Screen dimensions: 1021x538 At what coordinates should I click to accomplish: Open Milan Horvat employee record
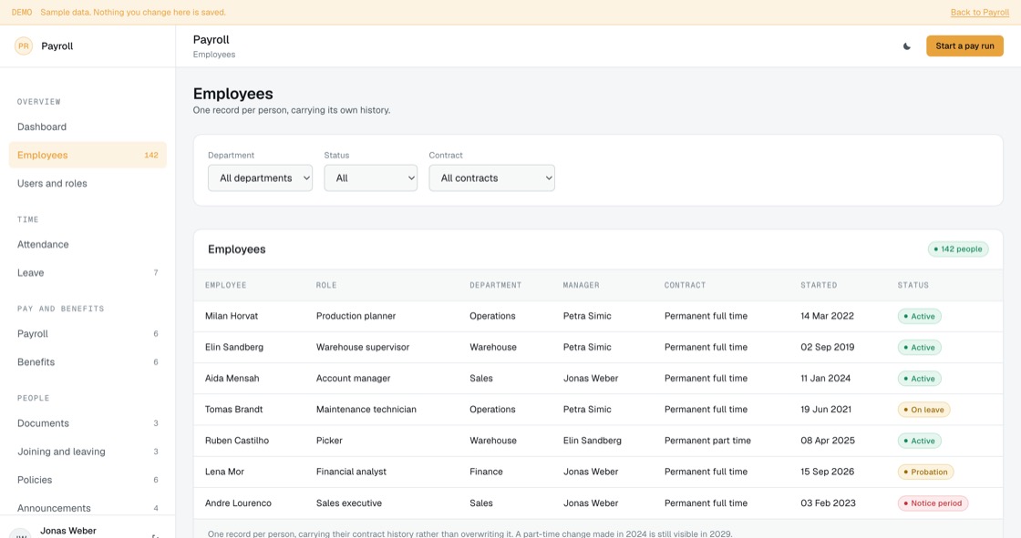232,316
